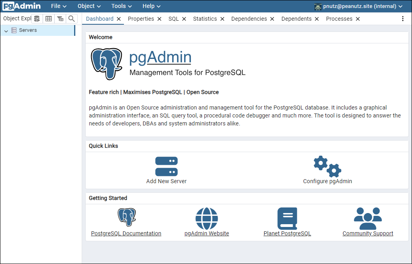Click the Community Support people icon
This screenshot has width=412, height=264.
(368, 219)
